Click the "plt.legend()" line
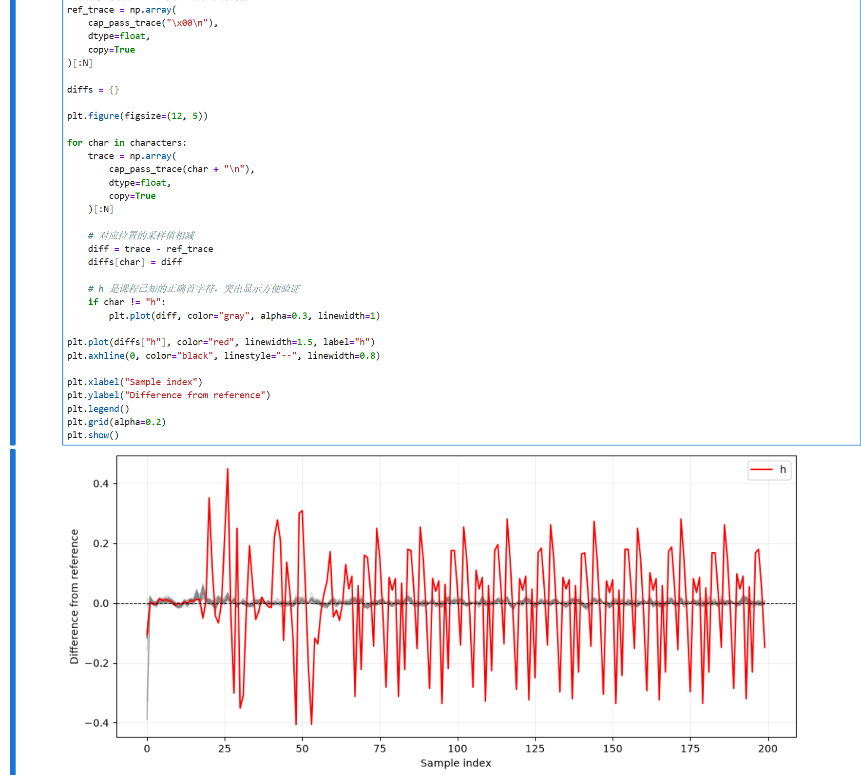The height and width of the screenshot is (775, 861). point(98,409)
